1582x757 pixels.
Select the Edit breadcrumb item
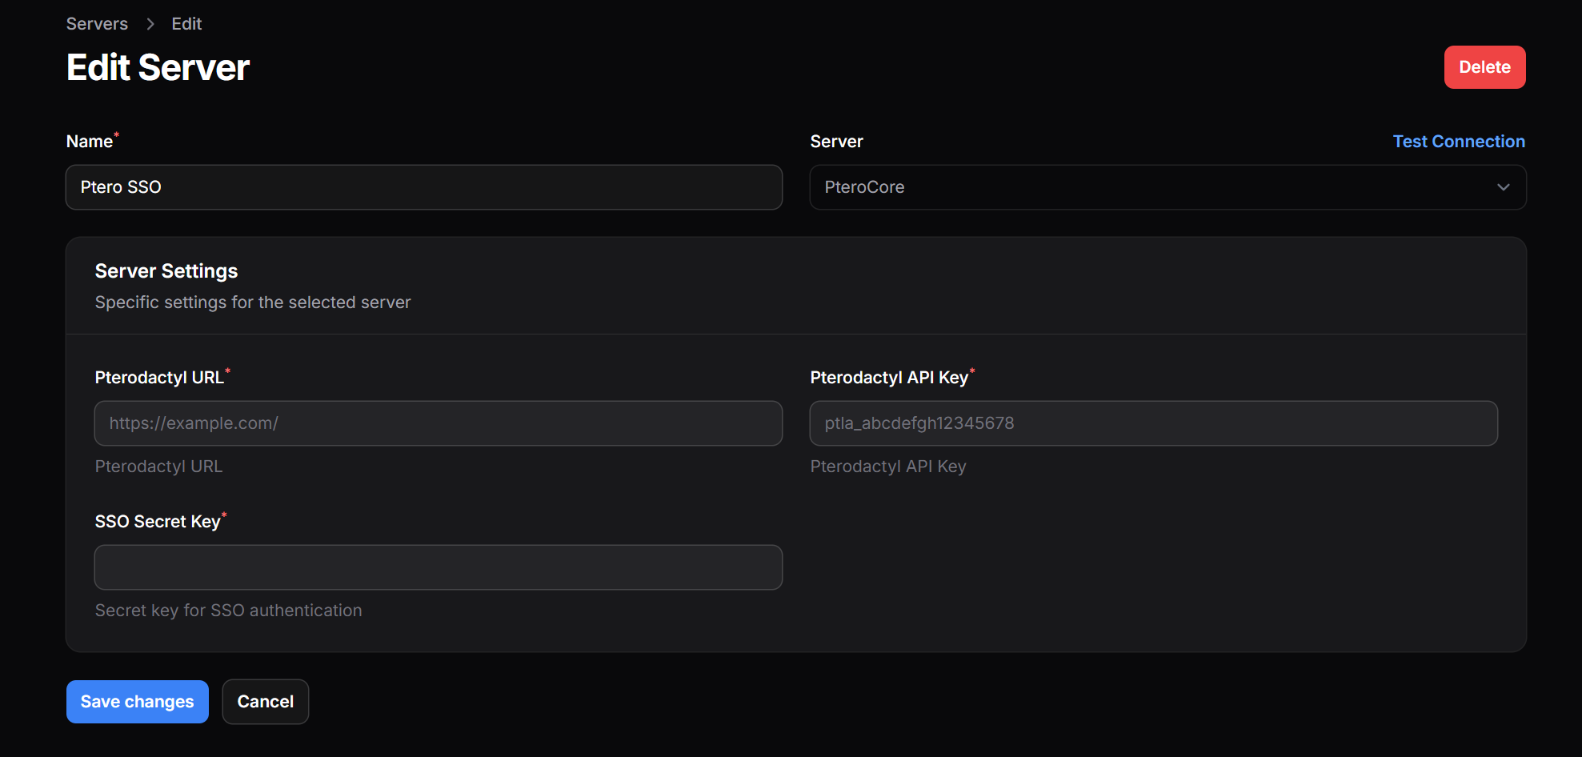[186, 24]
